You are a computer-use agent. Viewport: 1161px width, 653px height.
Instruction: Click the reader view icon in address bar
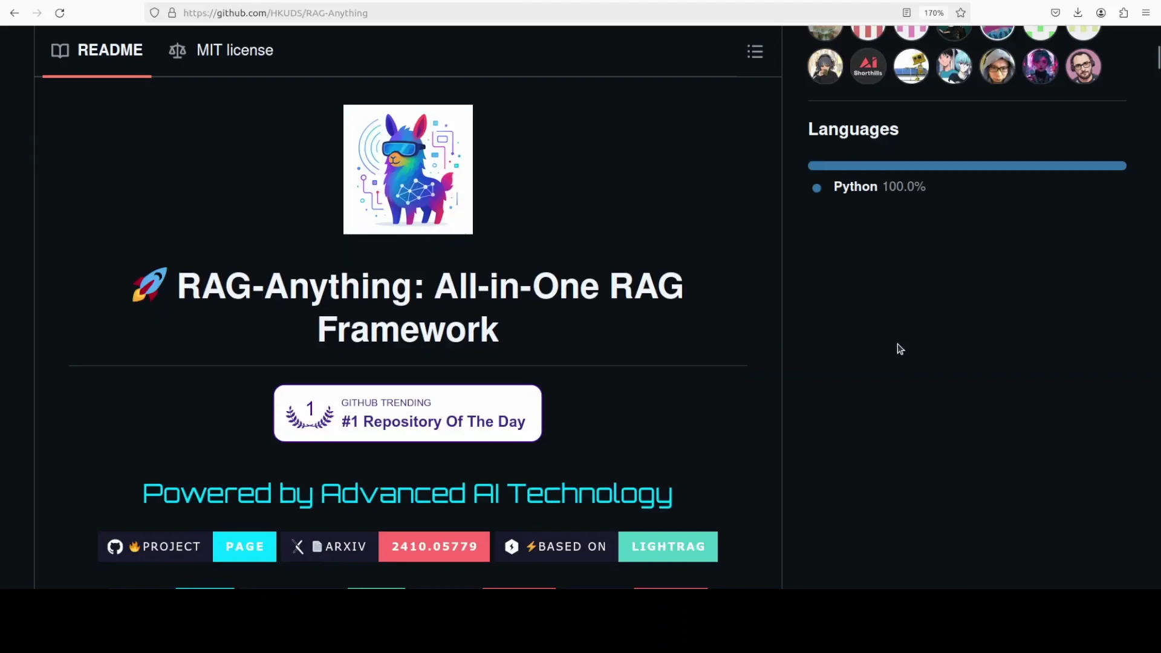(x=906, y=13)
